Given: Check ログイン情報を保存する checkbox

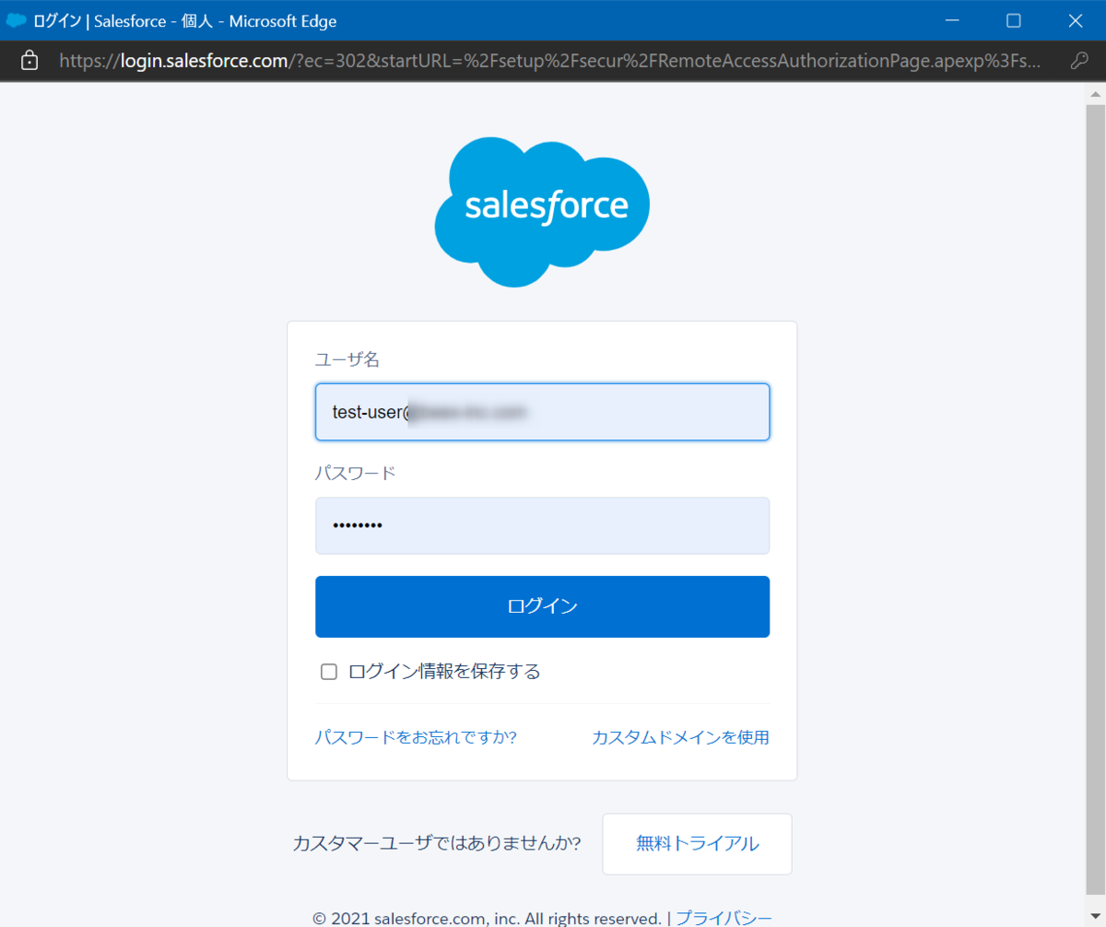Looking at the screenshot, I should (x=328, y=672).
